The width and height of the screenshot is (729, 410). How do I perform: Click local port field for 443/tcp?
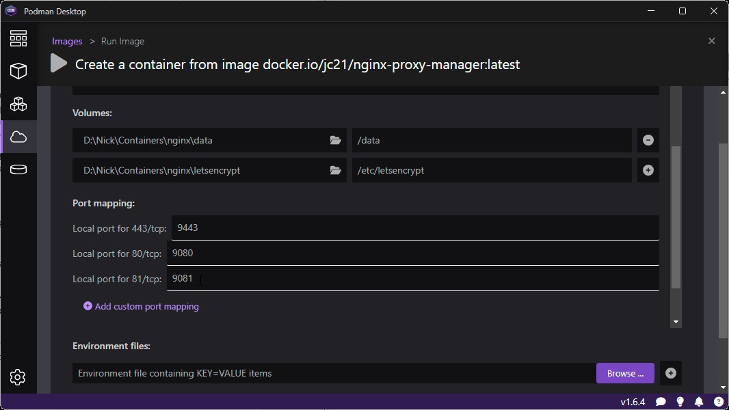point(415,228)
